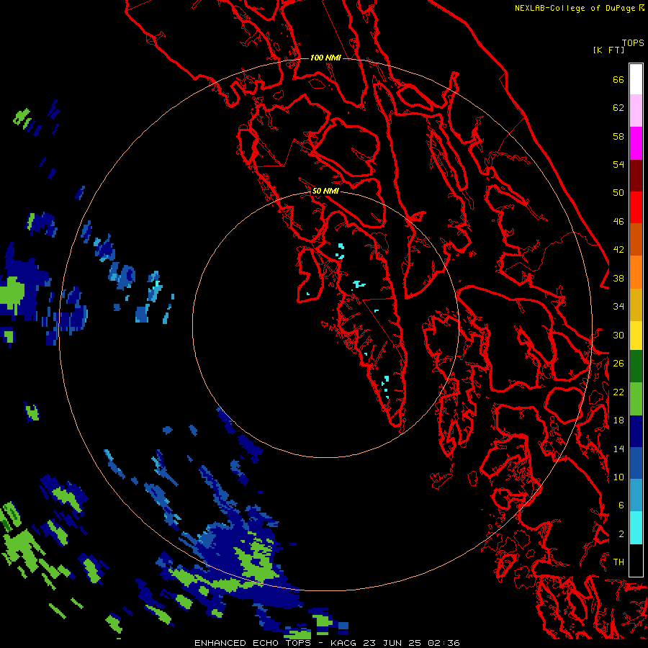Viewport: 648px width, 648px height.
Task: Click the legend value 14
Action: (618, 449)
